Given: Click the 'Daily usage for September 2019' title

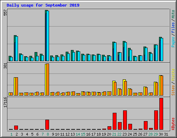Looking at the screenshot, I should (x=43, y=5).
